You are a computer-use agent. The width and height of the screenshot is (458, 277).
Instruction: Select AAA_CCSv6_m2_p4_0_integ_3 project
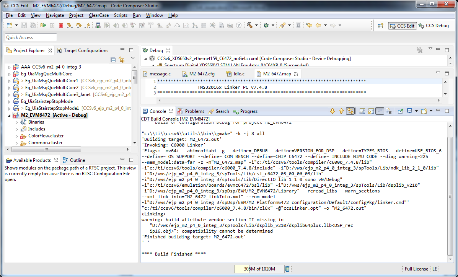(x=51, y=67)
